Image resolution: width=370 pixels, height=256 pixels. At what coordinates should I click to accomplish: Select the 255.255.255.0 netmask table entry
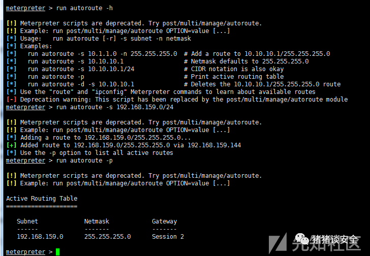pyautogui.click(x=107, y=237)
